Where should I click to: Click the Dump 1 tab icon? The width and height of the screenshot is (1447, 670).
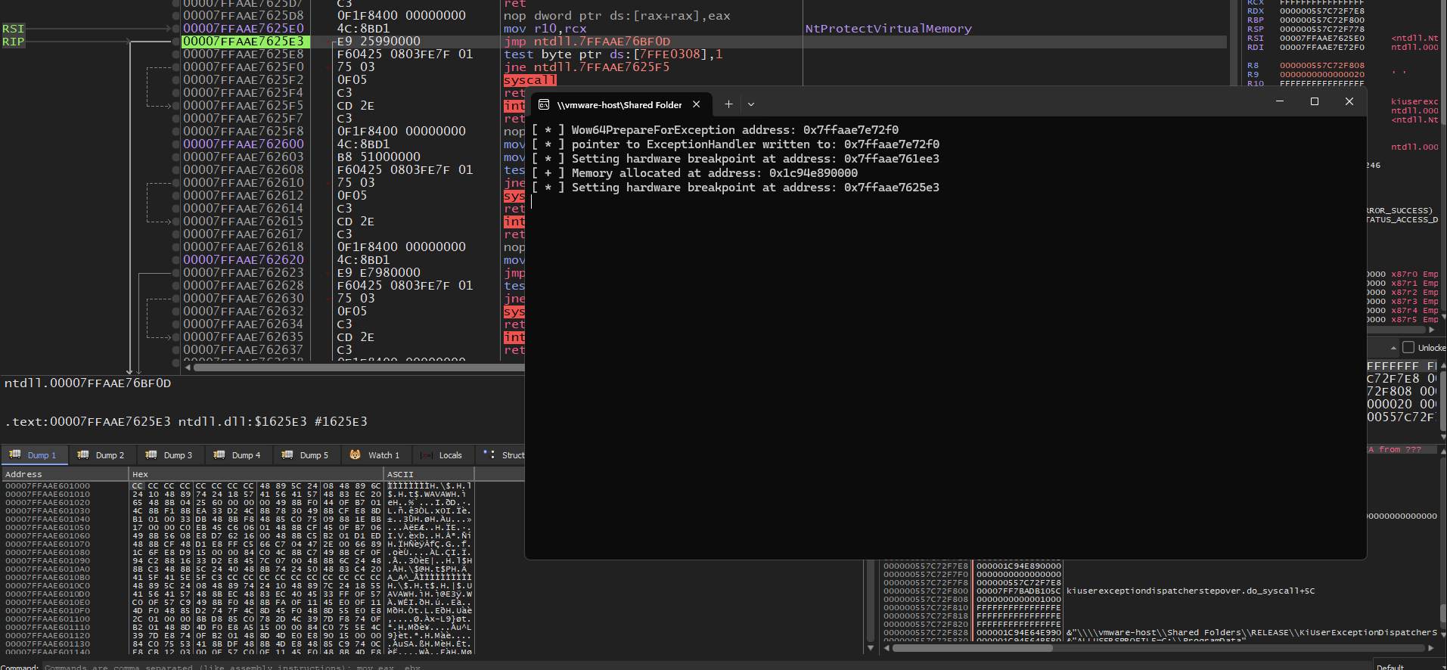(15, 454)
